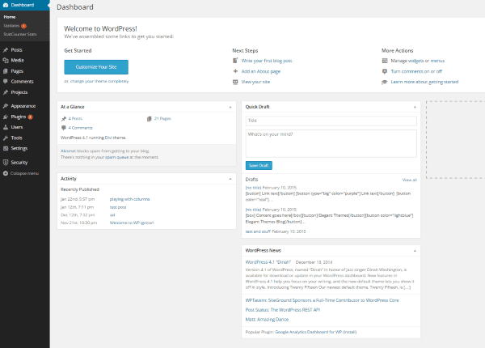Open the test post link in Activity
Image resolution: width=485 pixels, height=348 pixels.
[118, 207]
